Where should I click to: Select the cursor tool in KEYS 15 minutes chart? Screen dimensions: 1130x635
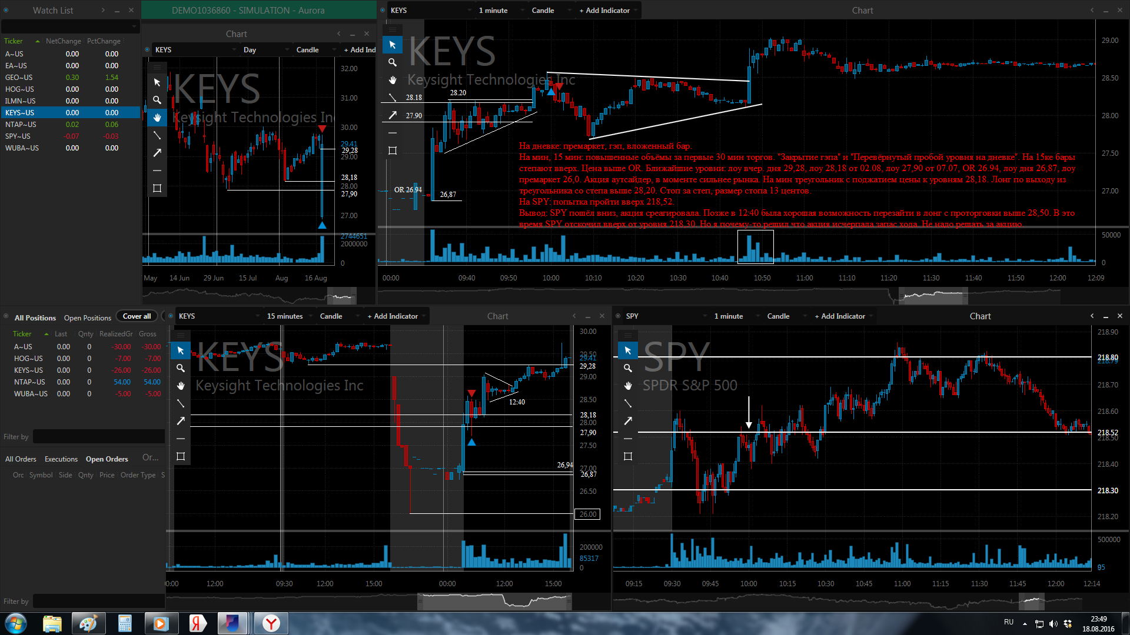tap(181, 350)
